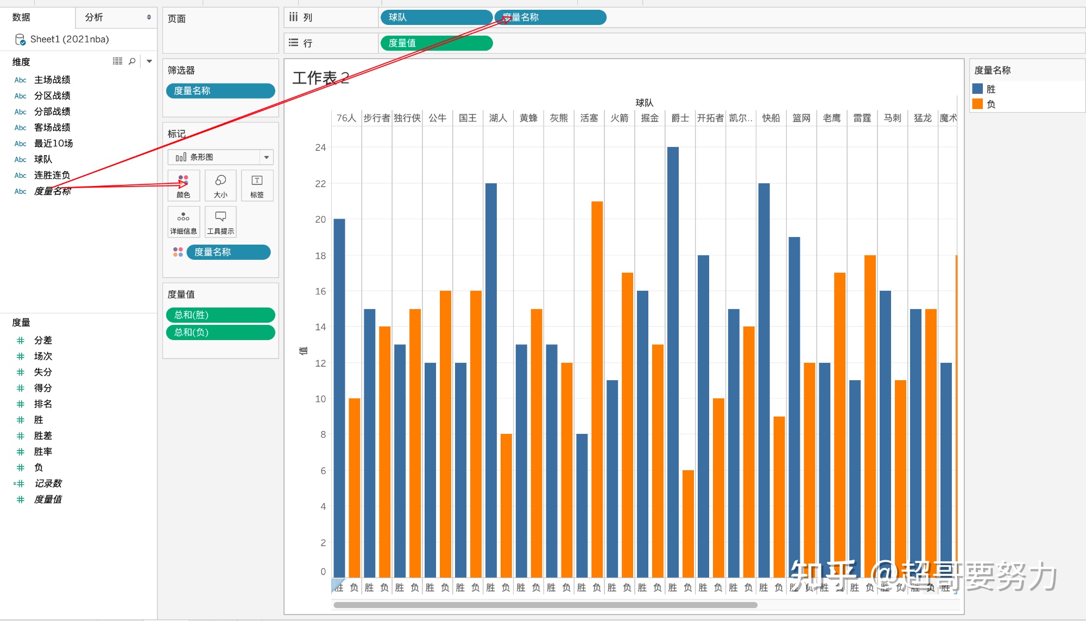The height and width of the screenshot is (621, 1086).
Task: Select the 最近10场 dimension
Action: pyautogui.click(x=53, y=143)
